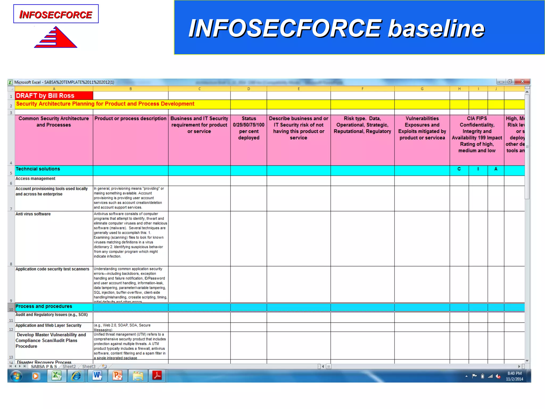Screen dimensions: 545x409
Task: Click horizontal scrollbar right arrow
Action: click(x=519, y=366)
